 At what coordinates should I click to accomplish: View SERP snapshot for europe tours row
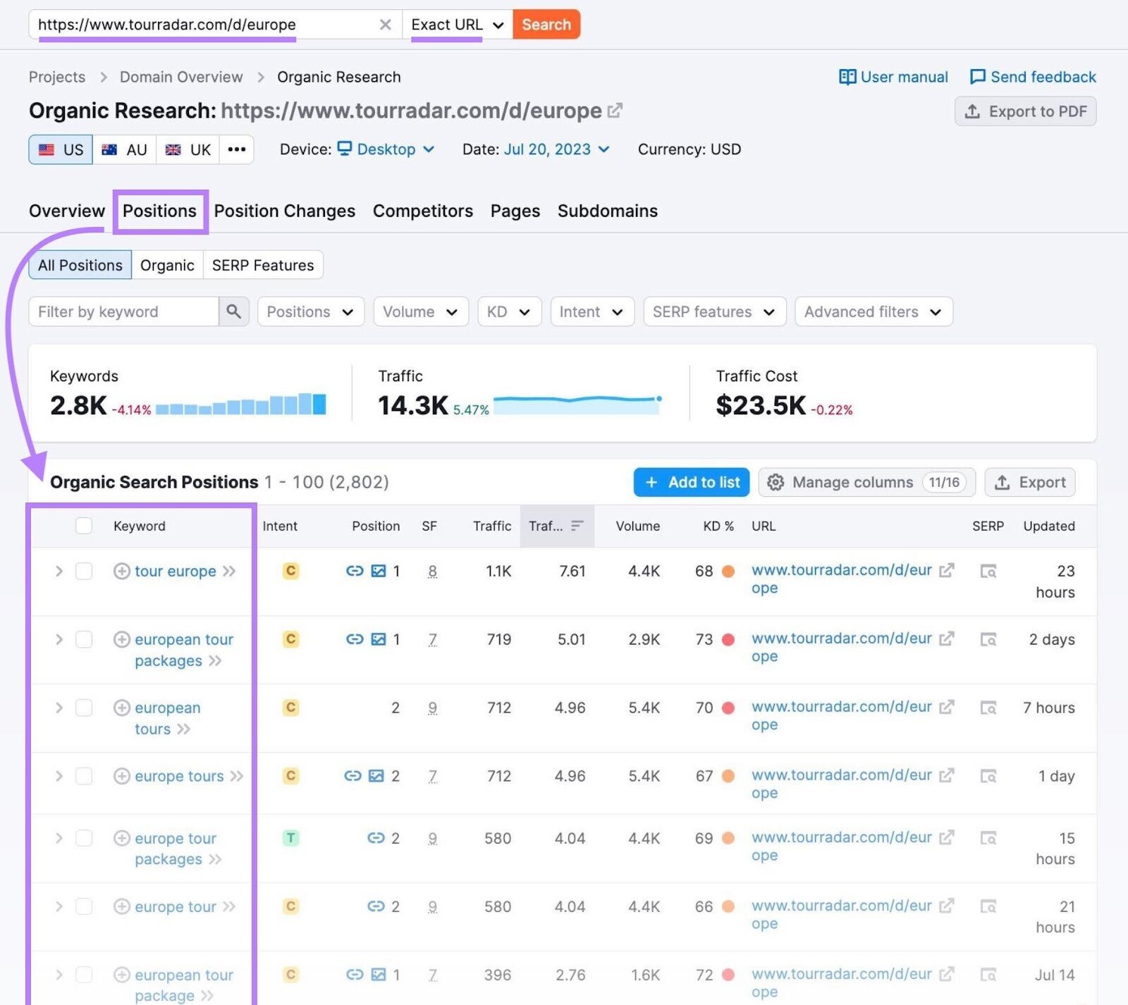pos(988,776)
